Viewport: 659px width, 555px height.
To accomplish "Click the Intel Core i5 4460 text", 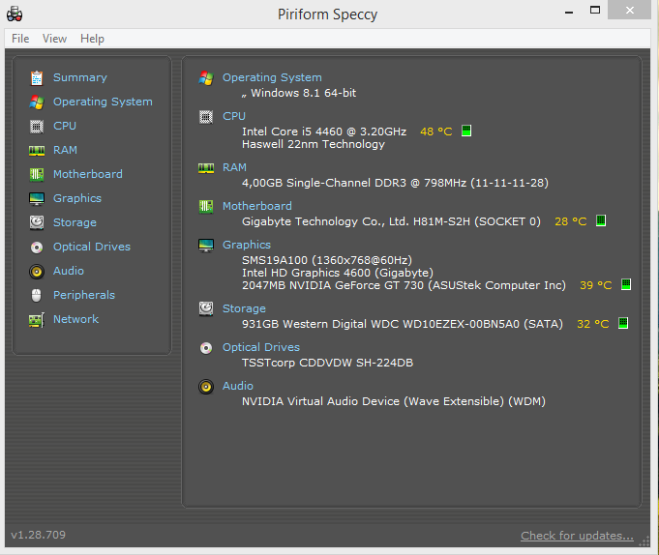I will [324, 131].
